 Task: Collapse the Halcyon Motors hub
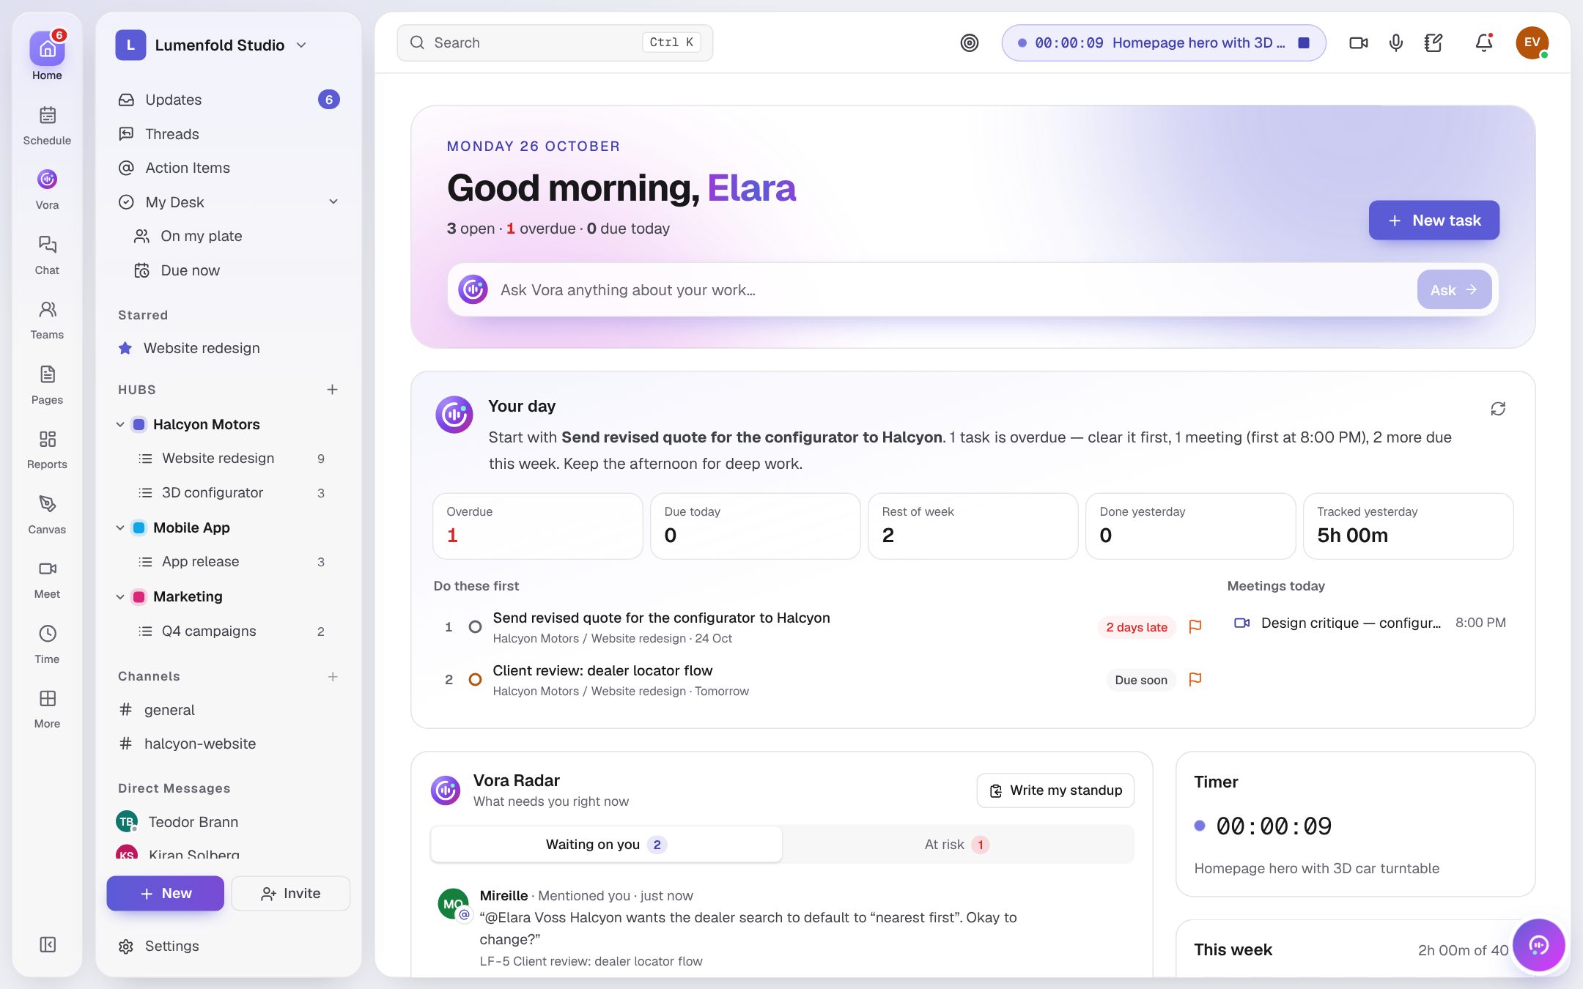point(120,424)
